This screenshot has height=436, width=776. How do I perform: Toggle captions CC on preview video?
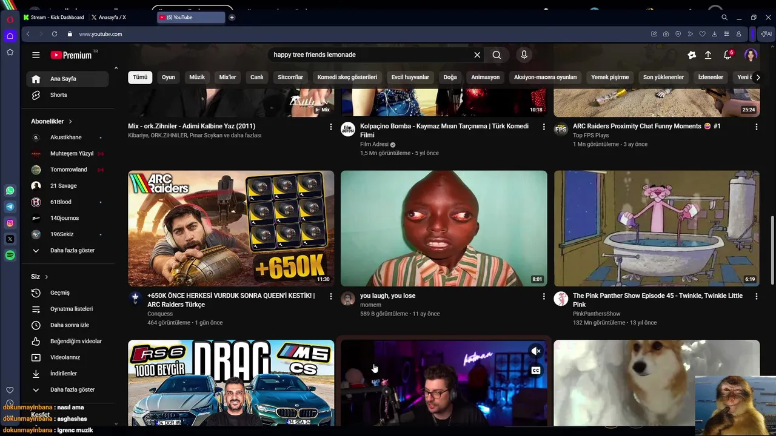[536, 371]
